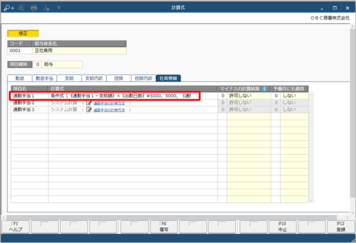Click the grid's scroll-up arrow

coord(311,95)
